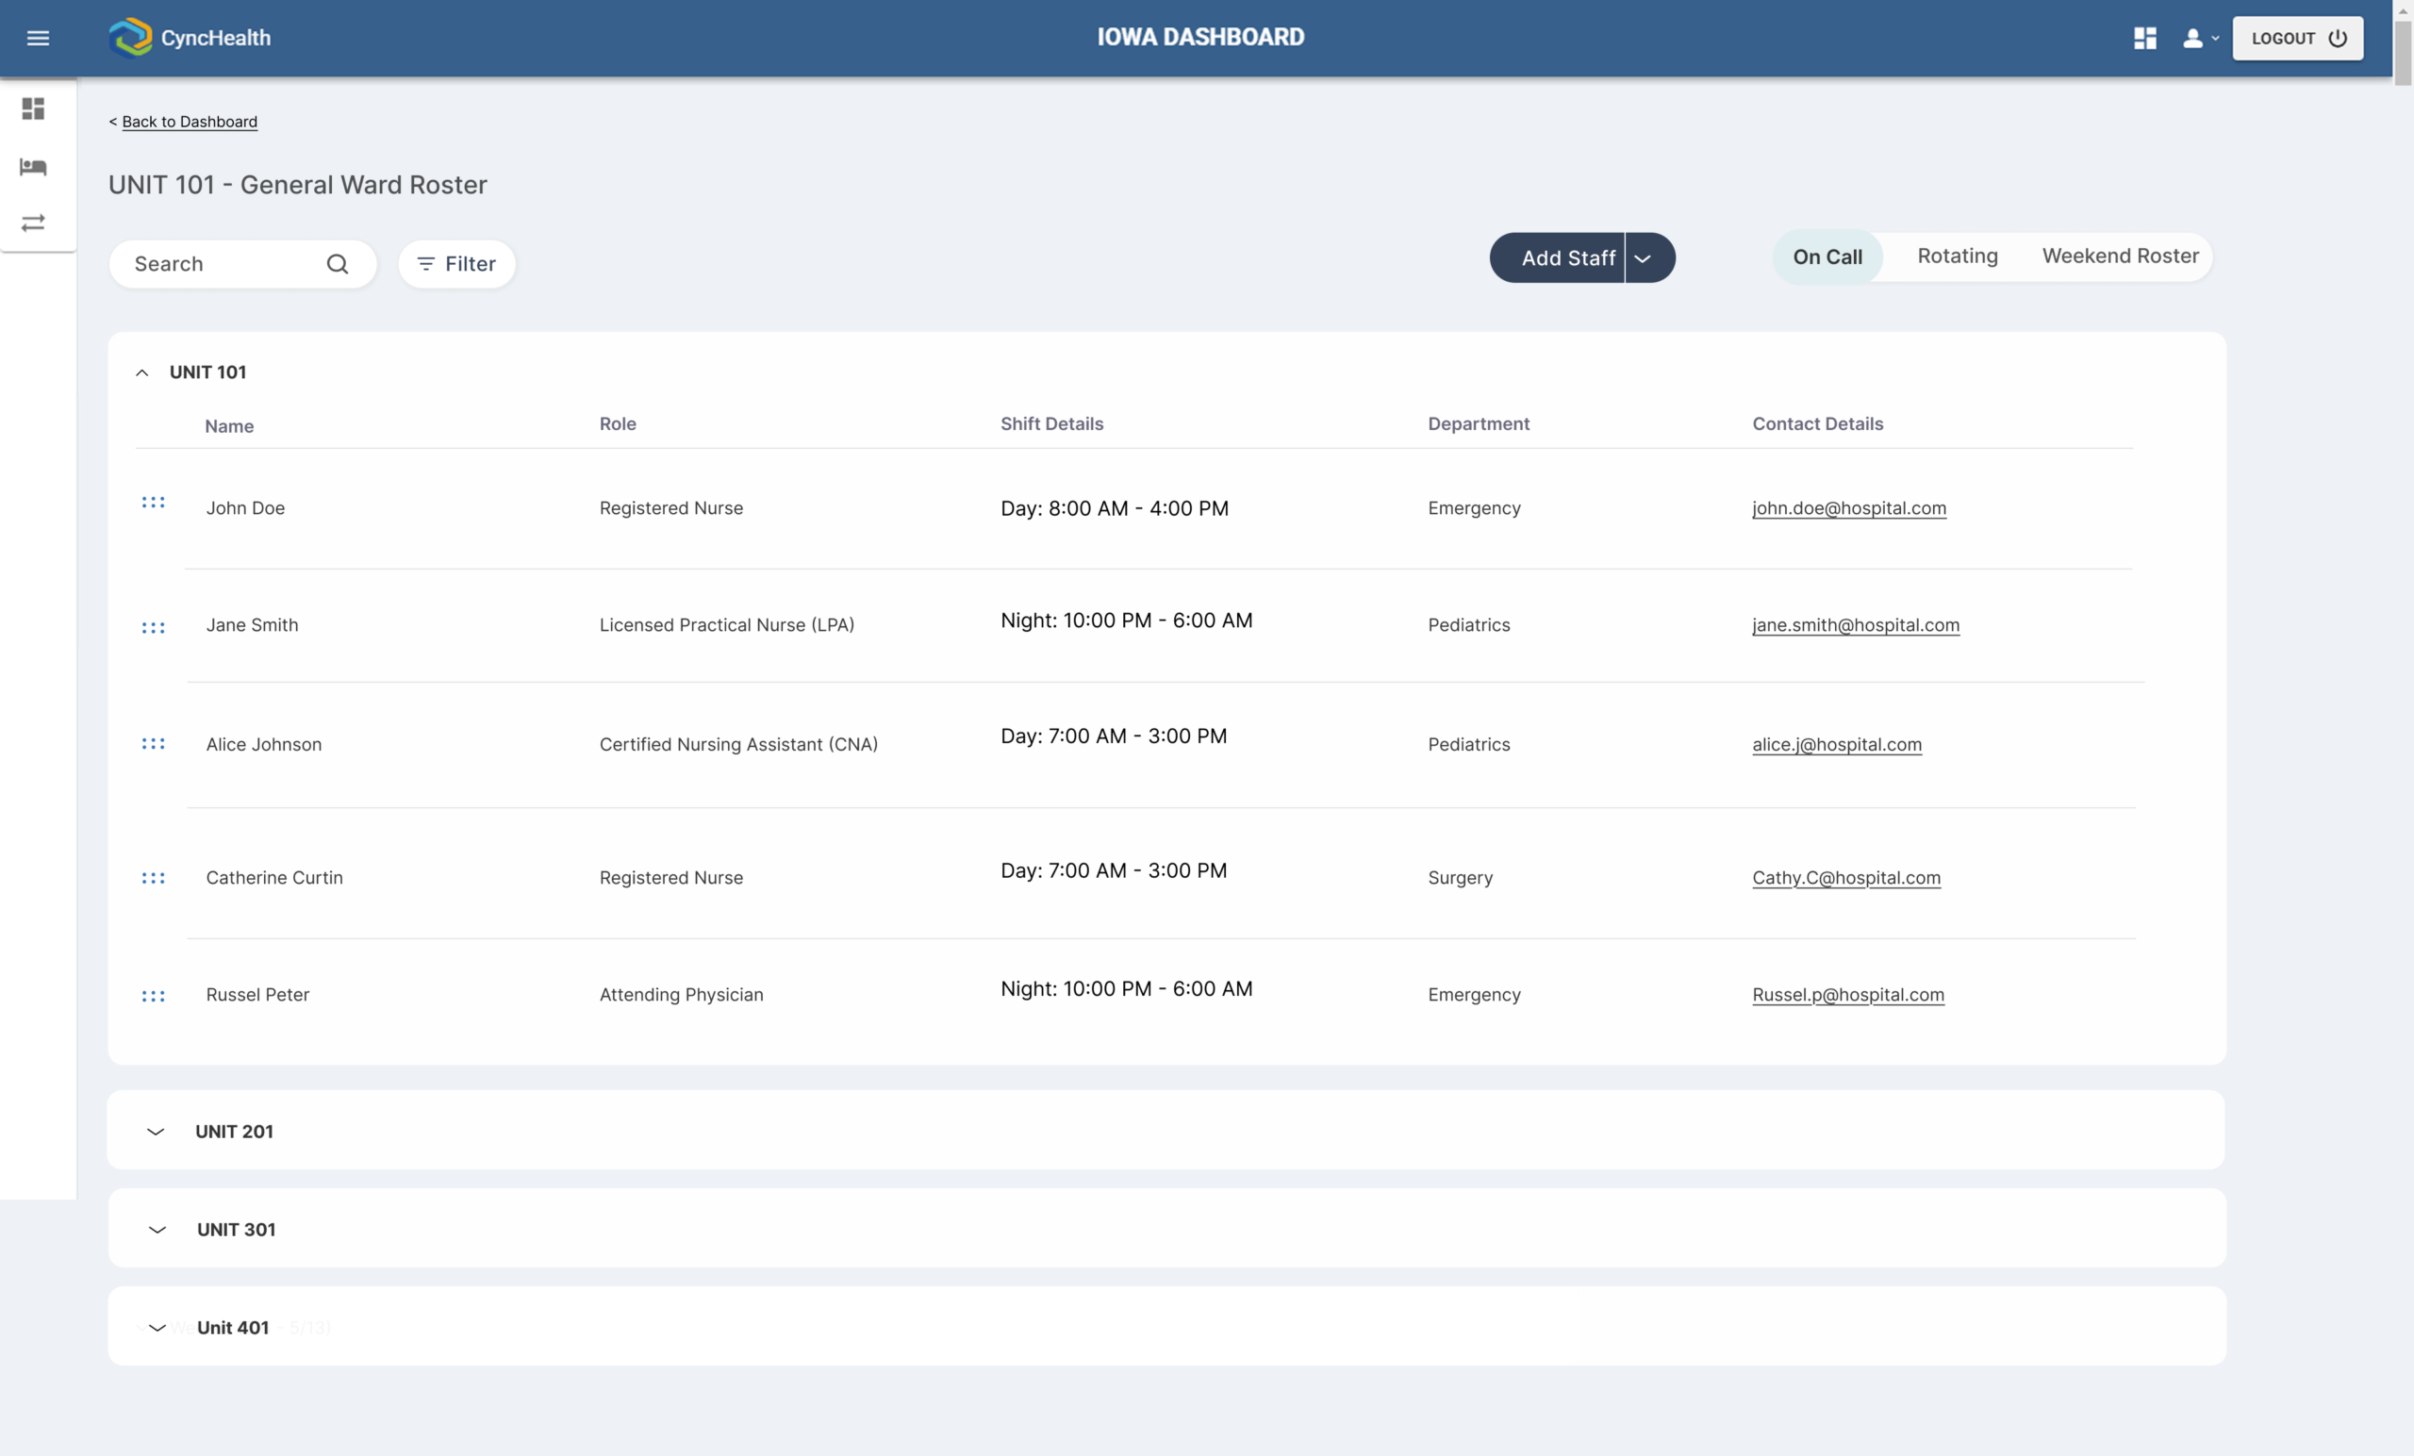Switch to Weekend Roster view
The height and width of the screenshot is (1456, 2414).
click(2120, 256)
